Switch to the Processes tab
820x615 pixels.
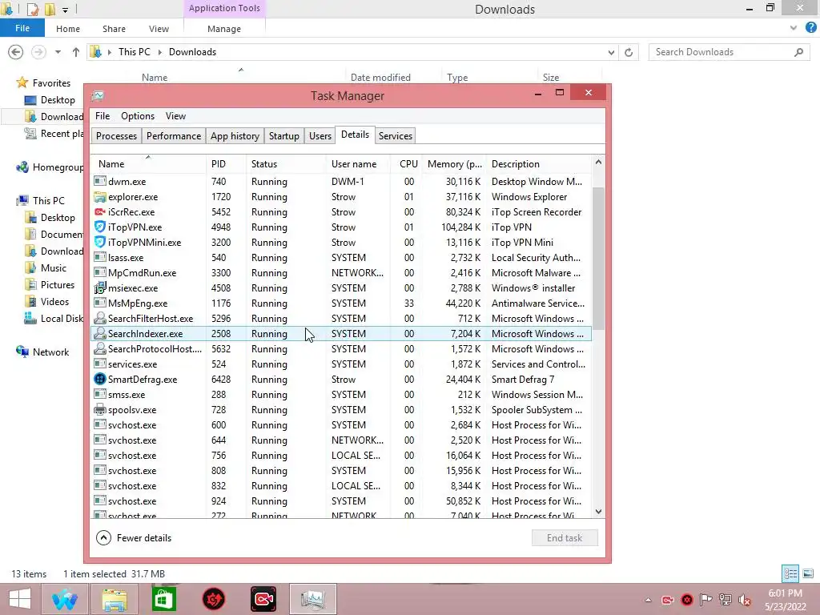tap(116, 136)
